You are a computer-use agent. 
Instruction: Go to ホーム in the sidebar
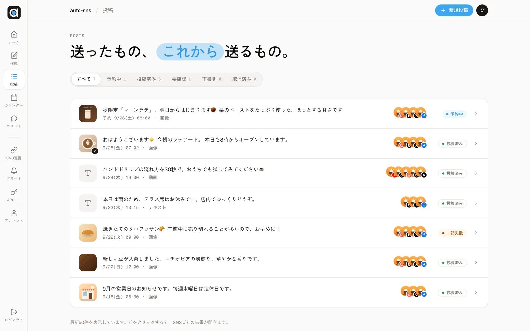[14, 37]
